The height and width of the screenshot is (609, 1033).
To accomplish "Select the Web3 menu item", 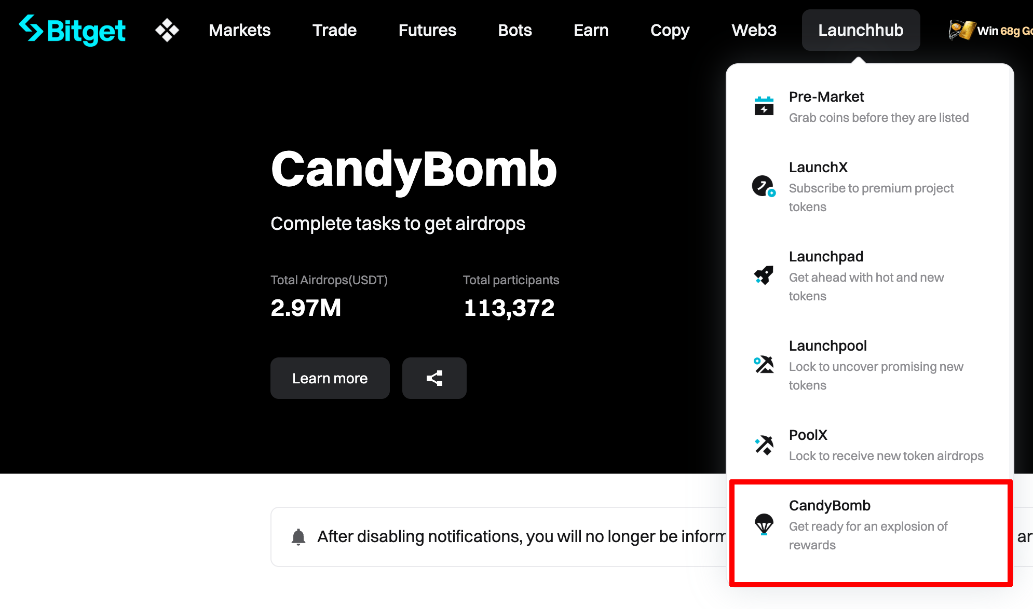I will (754, 30).
